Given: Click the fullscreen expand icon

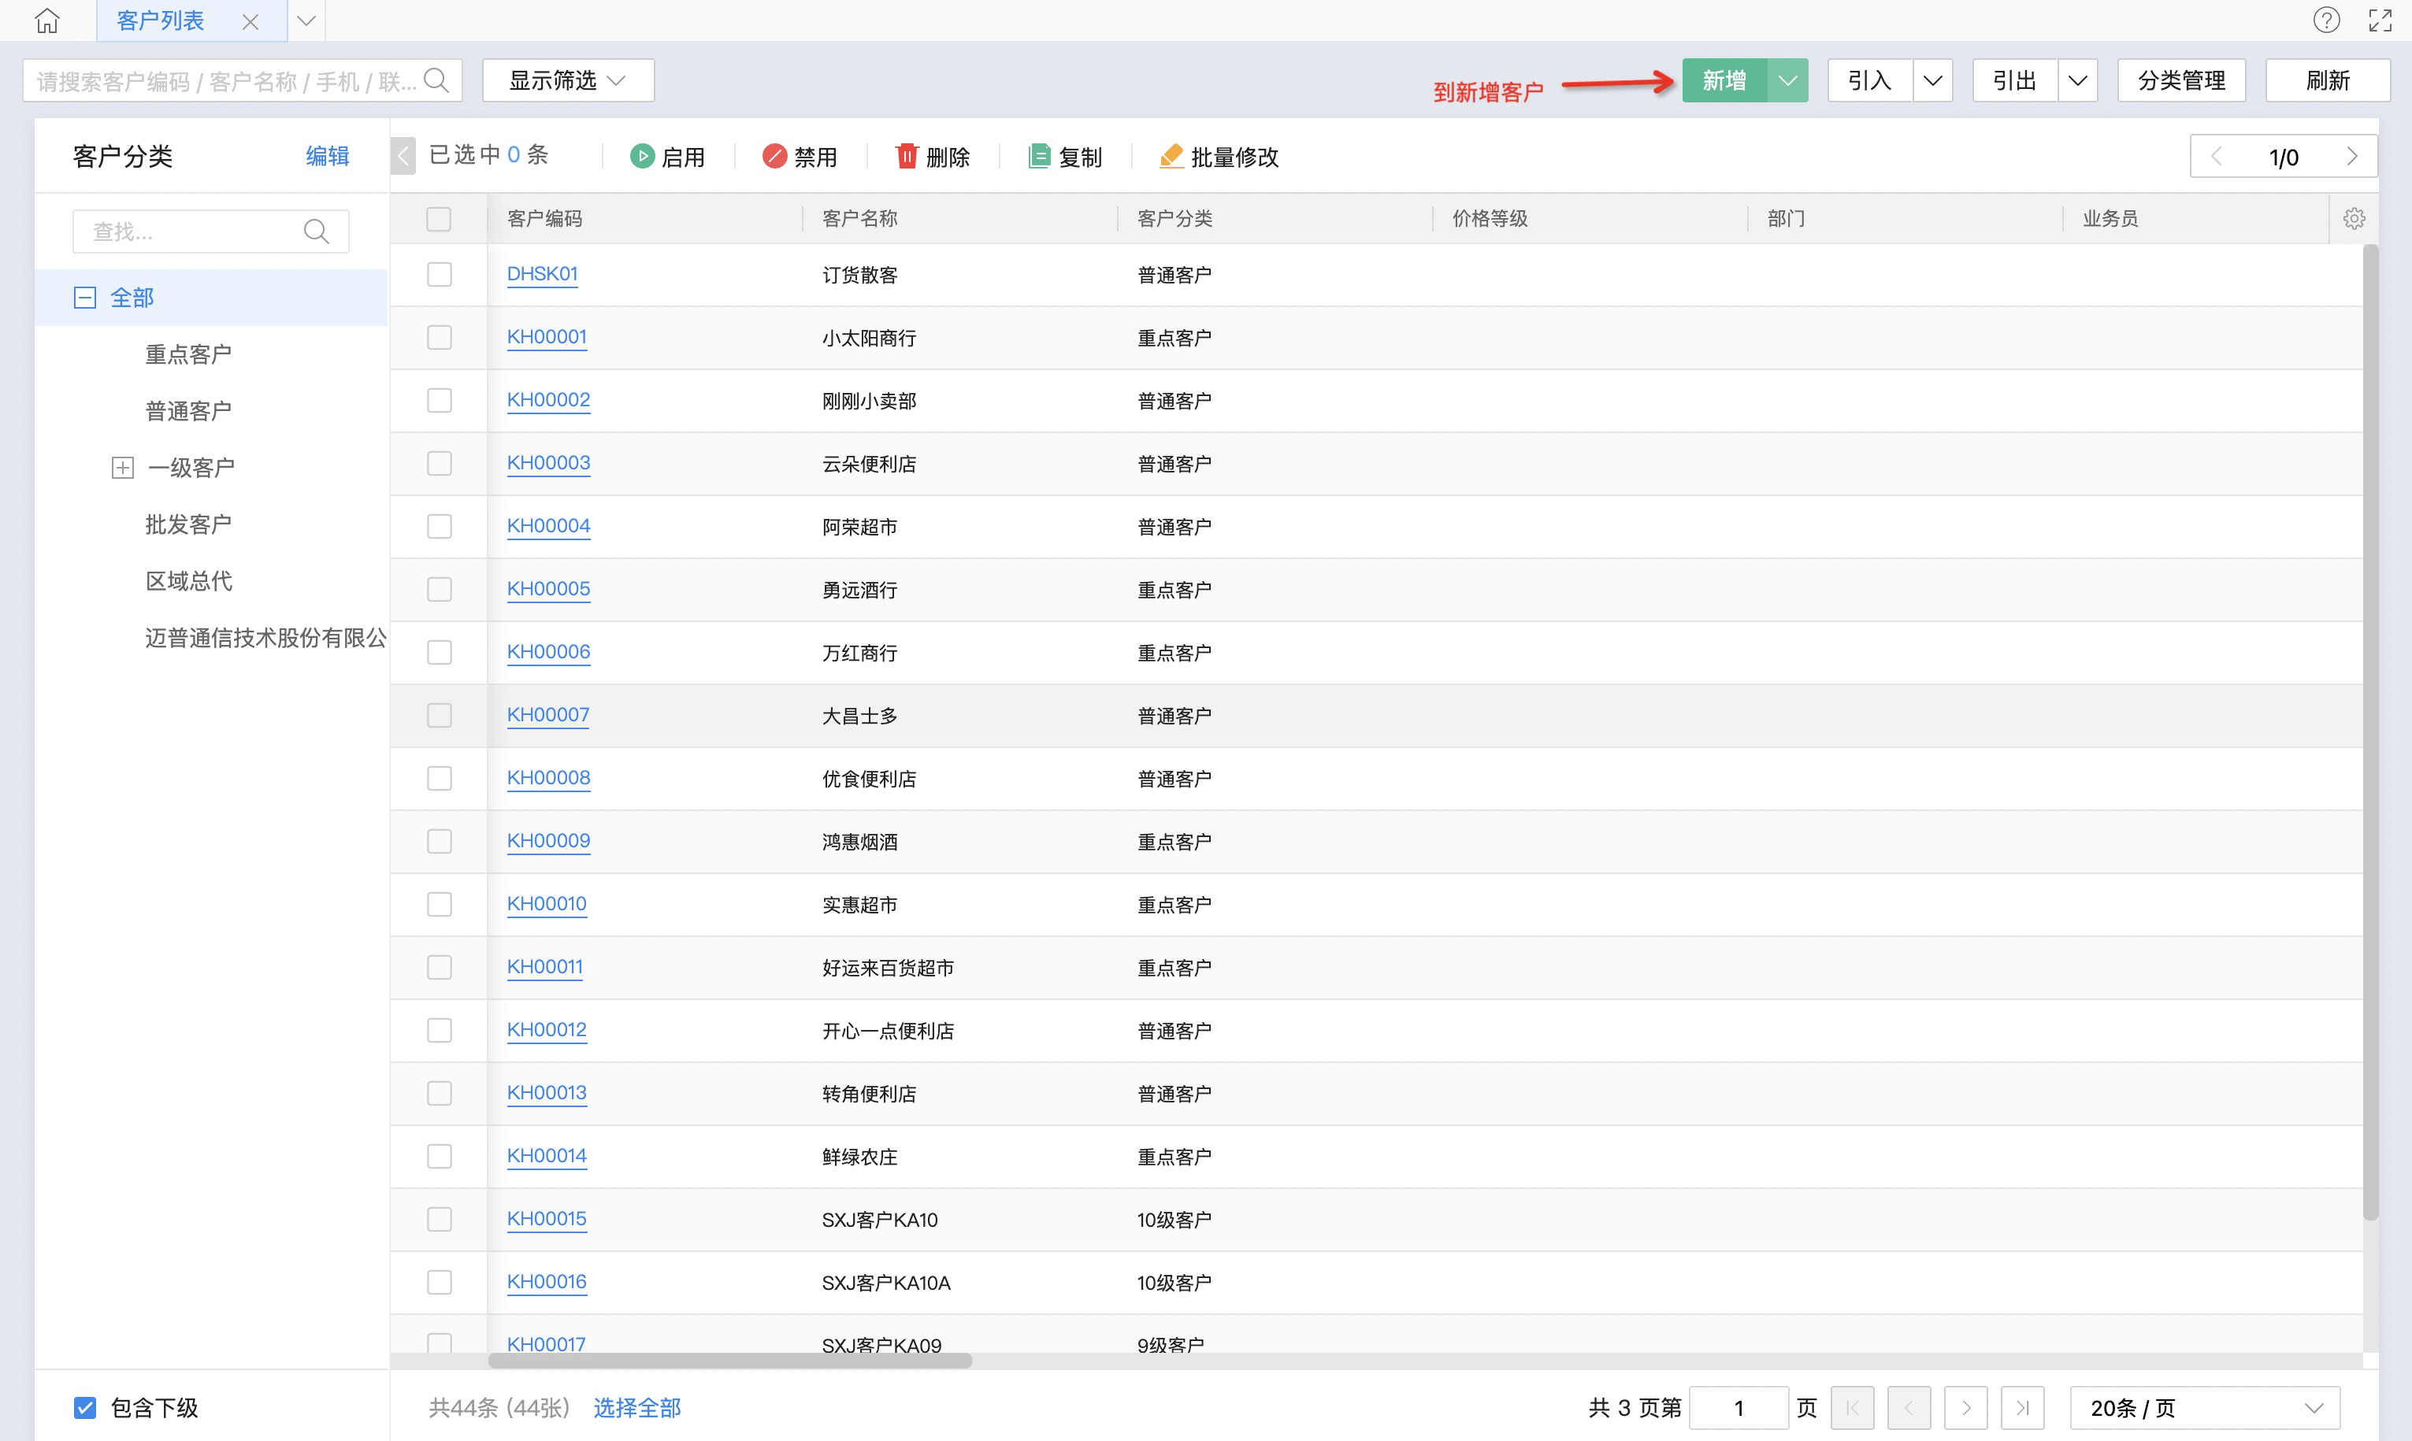Looking at the screenshot, I should pos(2380,20).
